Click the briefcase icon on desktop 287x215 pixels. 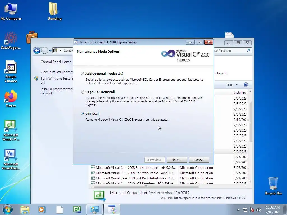point(31,37)
